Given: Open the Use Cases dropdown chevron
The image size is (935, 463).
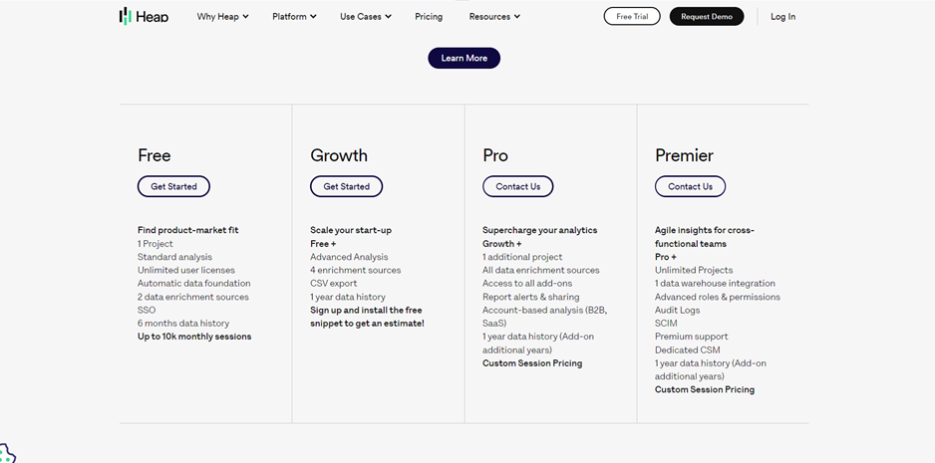Looking at the screenshot, I should 388,17.
